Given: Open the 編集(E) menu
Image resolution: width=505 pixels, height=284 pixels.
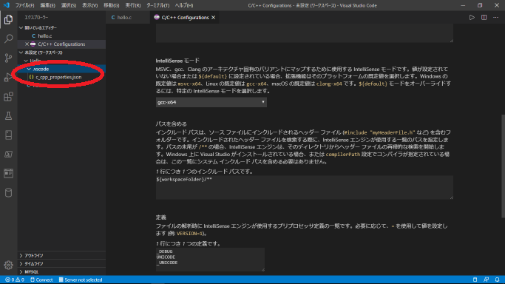Looking at the screenshot, I should coord(47,5).
